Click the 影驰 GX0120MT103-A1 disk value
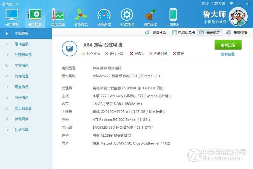This screenshot has width=253, height=169. click(129, 112)
